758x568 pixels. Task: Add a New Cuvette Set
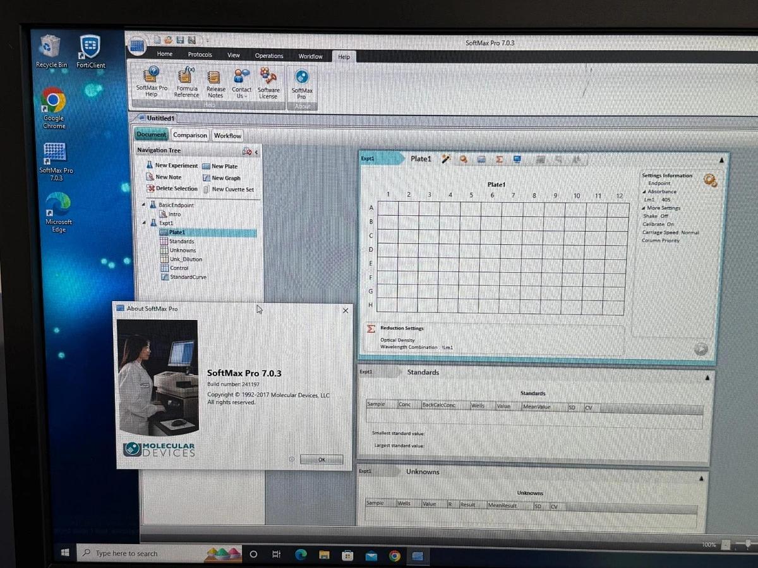(x=228, y=189)
